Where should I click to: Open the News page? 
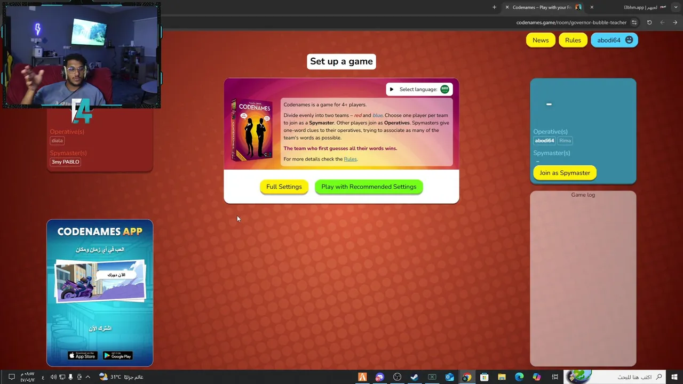coord(541,40)
